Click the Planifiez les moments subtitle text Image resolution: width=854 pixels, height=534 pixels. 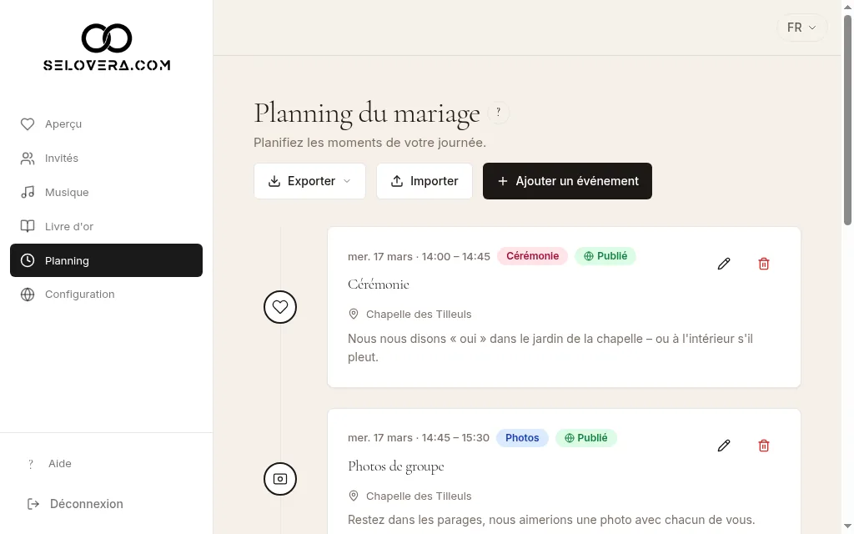pyautogui.click(x=369, y=143)
